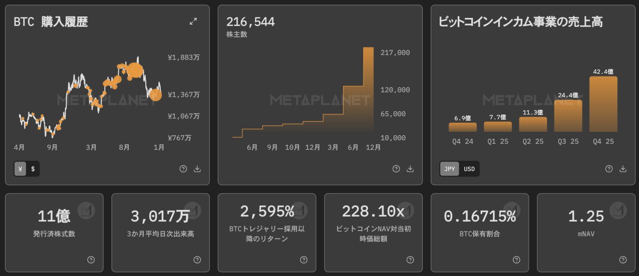This screenshot has width=639, height=276.
Task: Download the shareholder count chart
Action: tap(410, 169)
